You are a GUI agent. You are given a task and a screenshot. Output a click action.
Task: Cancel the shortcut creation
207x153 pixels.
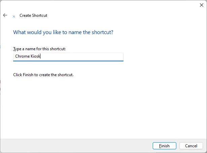[x=191, y=146]
